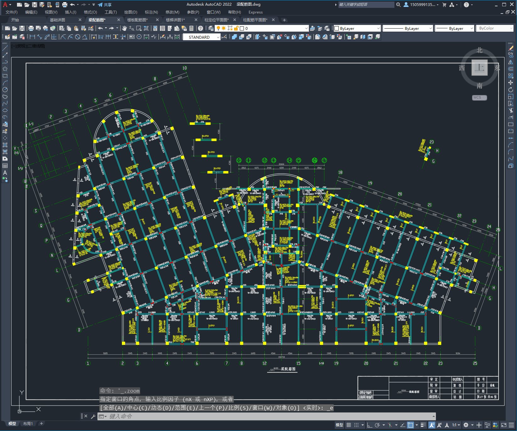Expand the STANDARD dimension style dropdown

(202, 37)
